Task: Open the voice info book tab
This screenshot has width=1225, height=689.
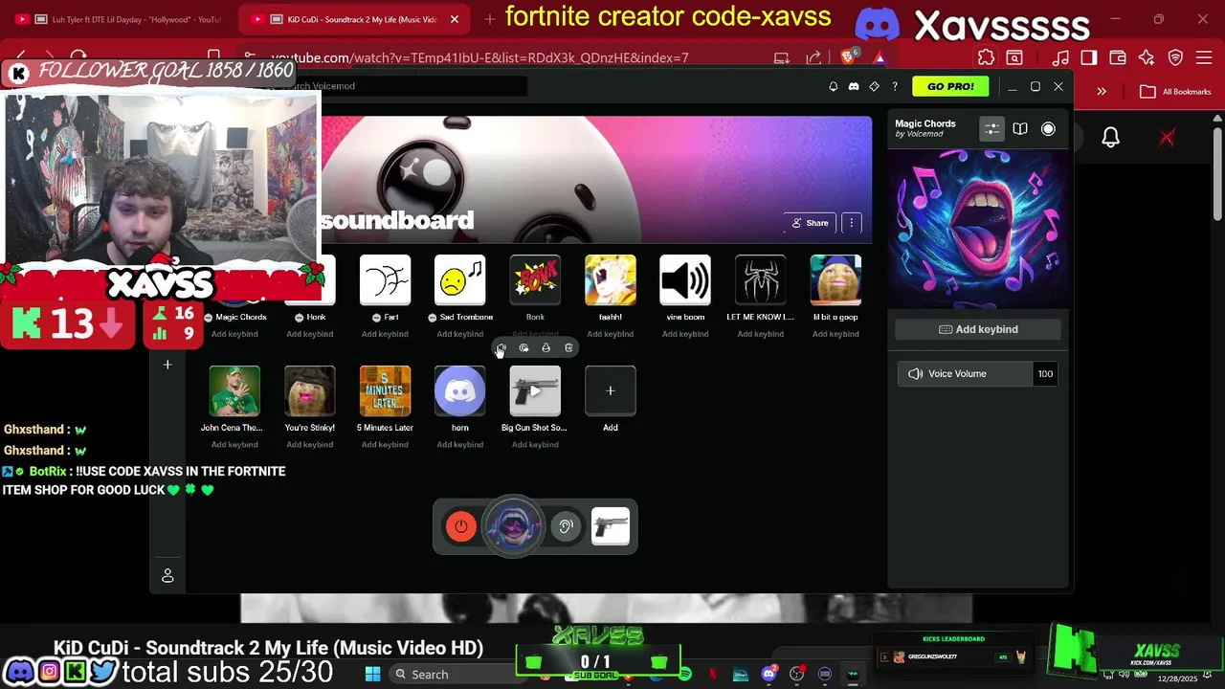Action: 1020,129
